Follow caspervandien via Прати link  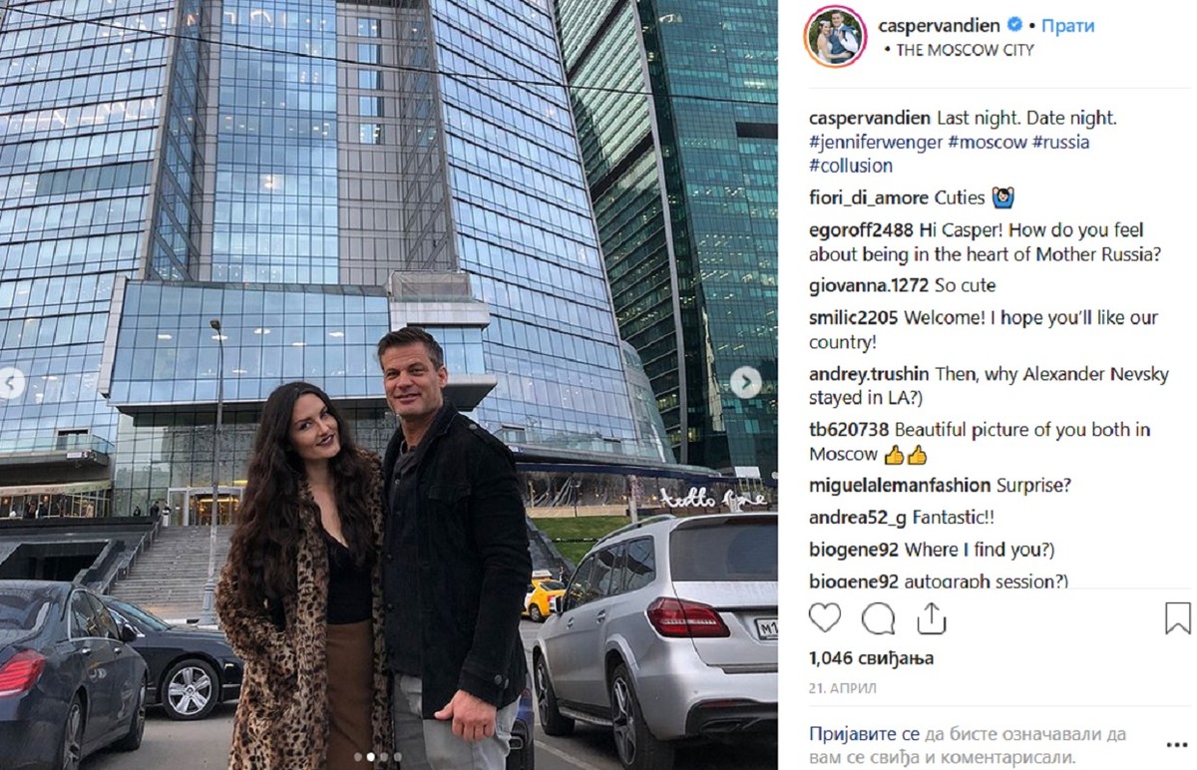(1067, 26)
